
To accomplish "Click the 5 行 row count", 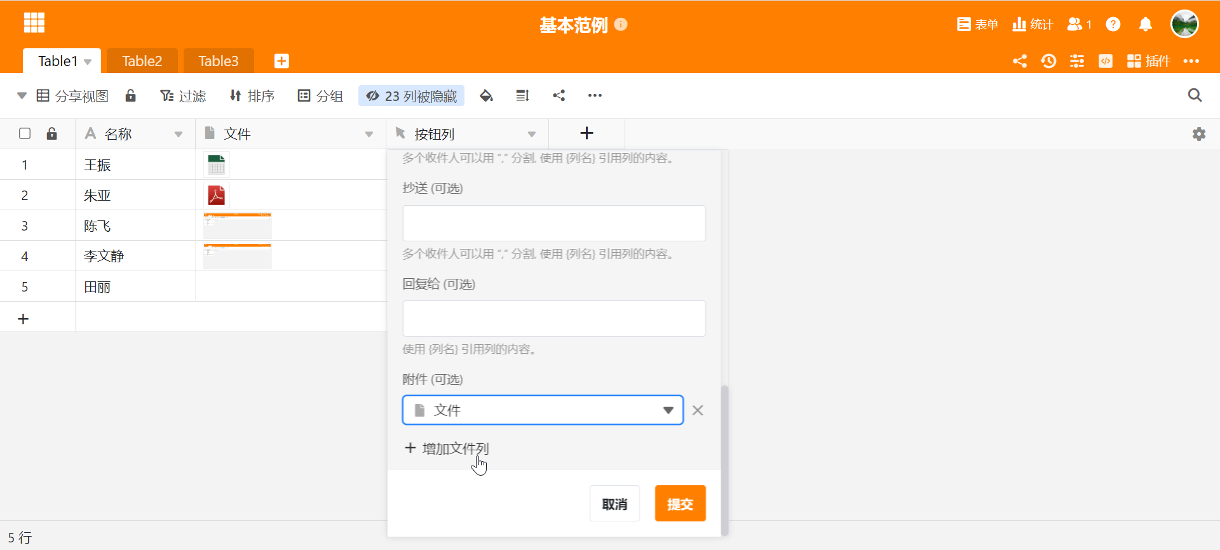I will 20,537.
